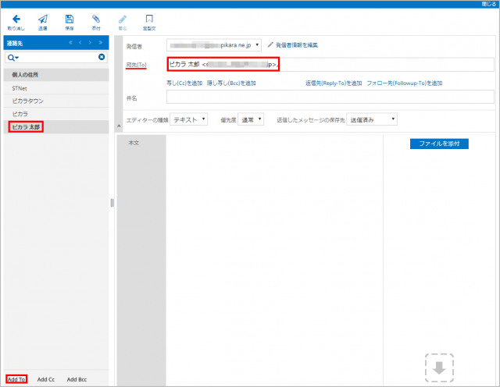This screenshot has width=500, height=387.
Task: Save draft using the floppy disk icon
Action: pyautogui.click(x=70, y=19)
